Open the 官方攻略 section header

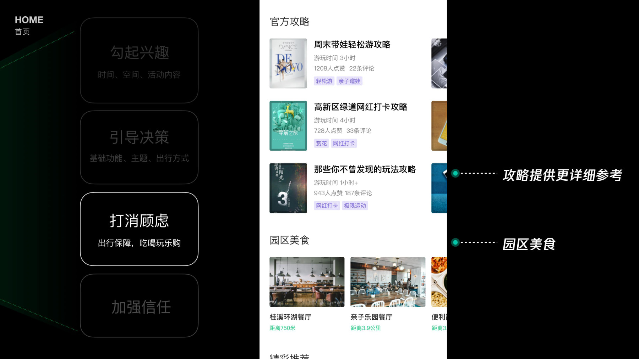tap(290, 22)
